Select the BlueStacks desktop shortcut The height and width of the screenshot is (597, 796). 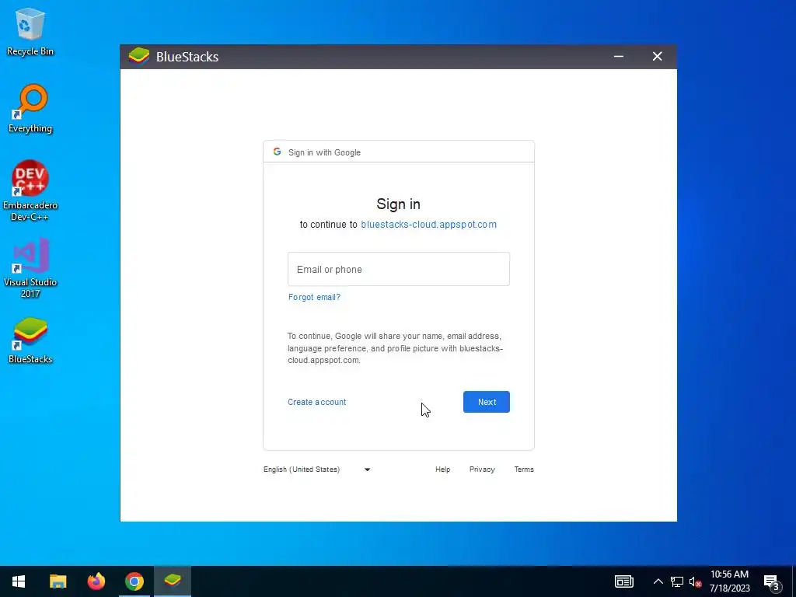click(30, 340)
